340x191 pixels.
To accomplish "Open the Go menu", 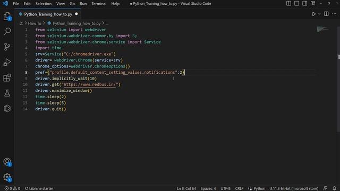I will (x=72, y=4).
